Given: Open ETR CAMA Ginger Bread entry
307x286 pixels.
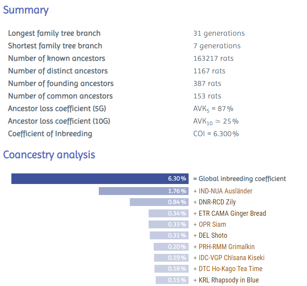Looking at the screenshot, I should [232, 213].
